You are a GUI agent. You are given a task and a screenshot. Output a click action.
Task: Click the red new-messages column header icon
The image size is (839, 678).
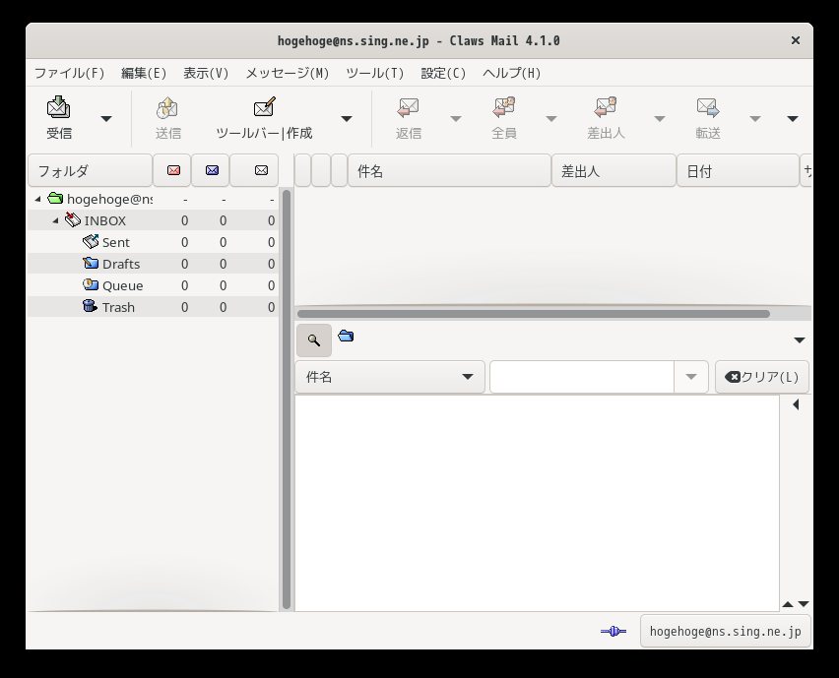tap(173, 170)
